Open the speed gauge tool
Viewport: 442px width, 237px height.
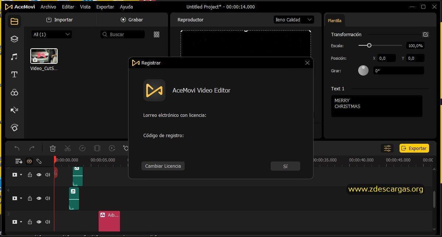pos(82,148)
